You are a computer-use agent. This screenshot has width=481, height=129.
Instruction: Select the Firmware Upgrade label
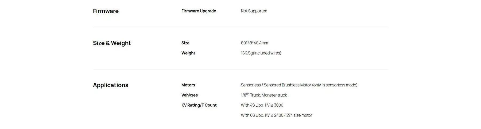[x=199, y=11]
